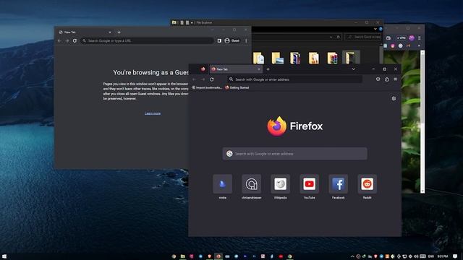Open File Explorer from the taskbar
Image resolution: width=463 pixels, height=260 pixels.
coord(183,256)
